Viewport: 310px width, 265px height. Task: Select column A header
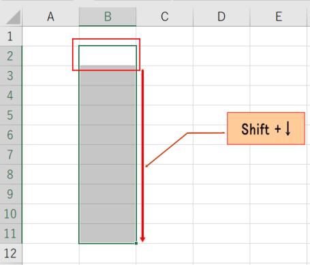(50, 16)
